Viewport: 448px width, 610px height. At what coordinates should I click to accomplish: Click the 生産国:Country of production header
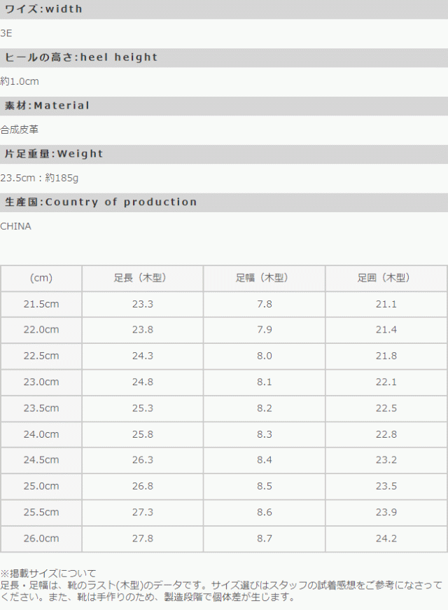101,202
